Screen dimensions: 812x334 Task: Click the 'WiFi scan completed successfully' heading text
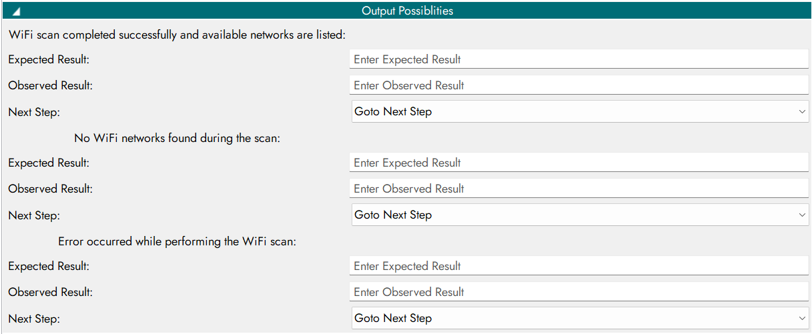177,34
